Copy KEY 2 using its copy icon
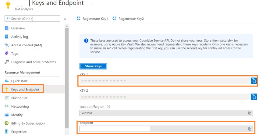This screenshot has width=259, height=135. pos(254,97)
